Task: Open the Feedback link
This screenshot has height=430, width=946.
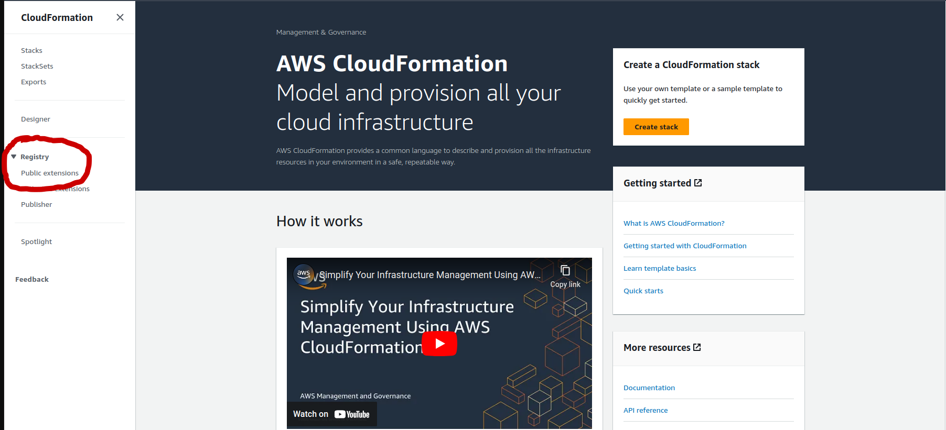Action: point(32,279)
